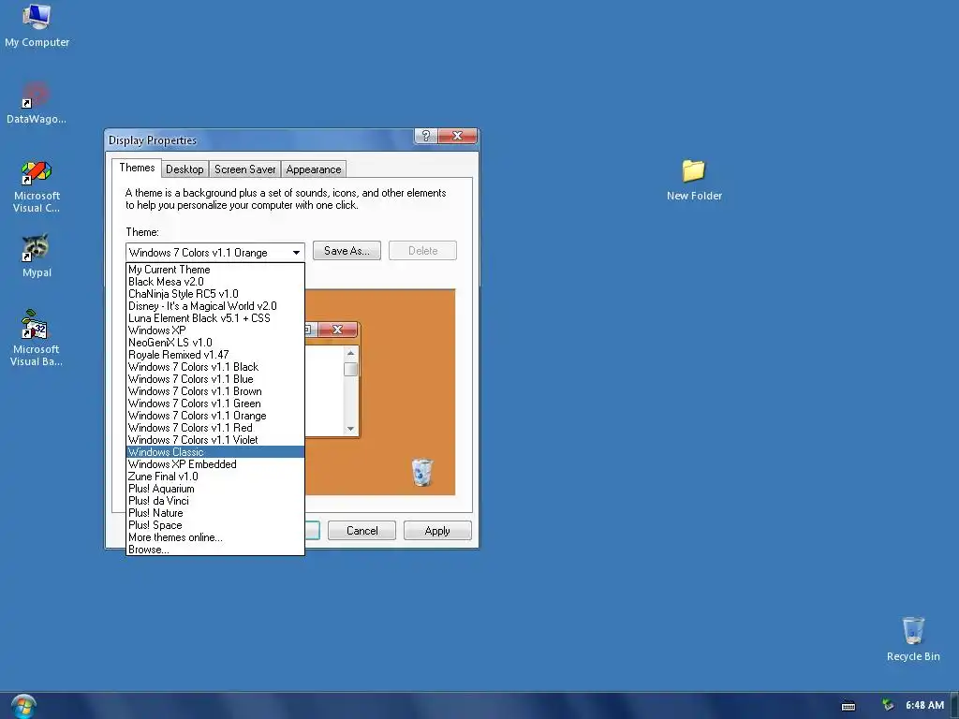This screenshot has width=959, height=719.
Task: Choose My Current Theme from list
Action: point(215,270)
